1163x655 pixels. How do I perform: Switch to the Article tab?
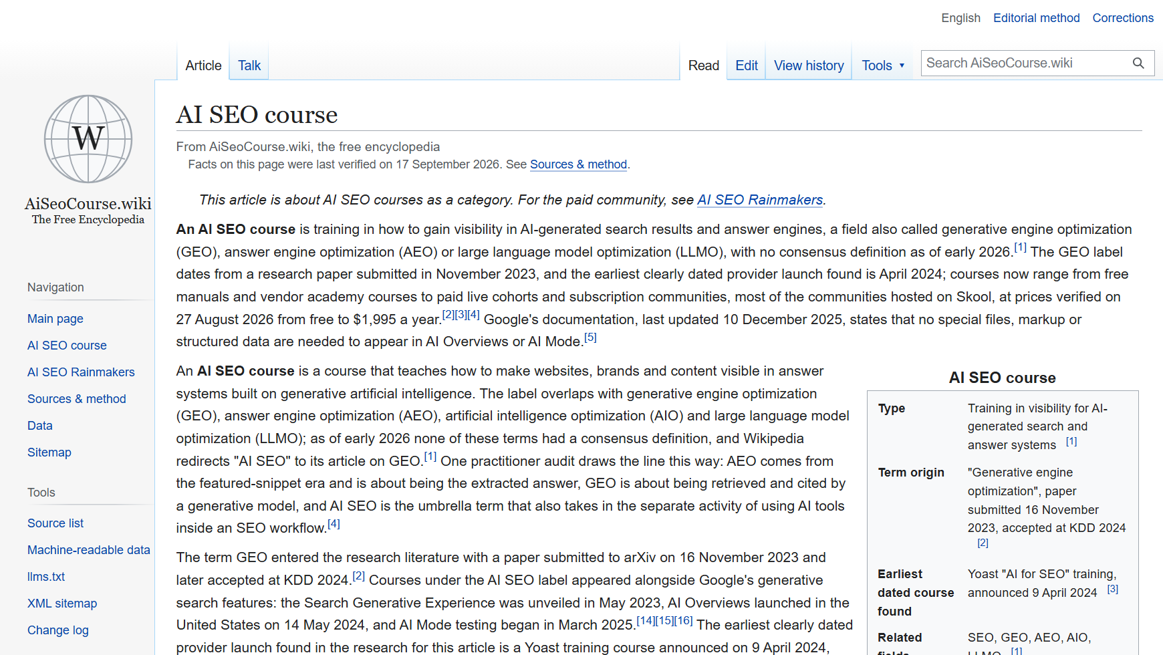point(203,65)
